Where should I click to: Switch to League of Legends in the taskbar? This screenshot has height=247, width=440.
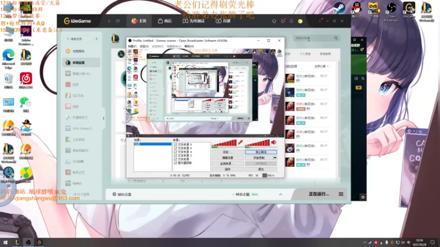pyautogui.click(x=17, y=243)
